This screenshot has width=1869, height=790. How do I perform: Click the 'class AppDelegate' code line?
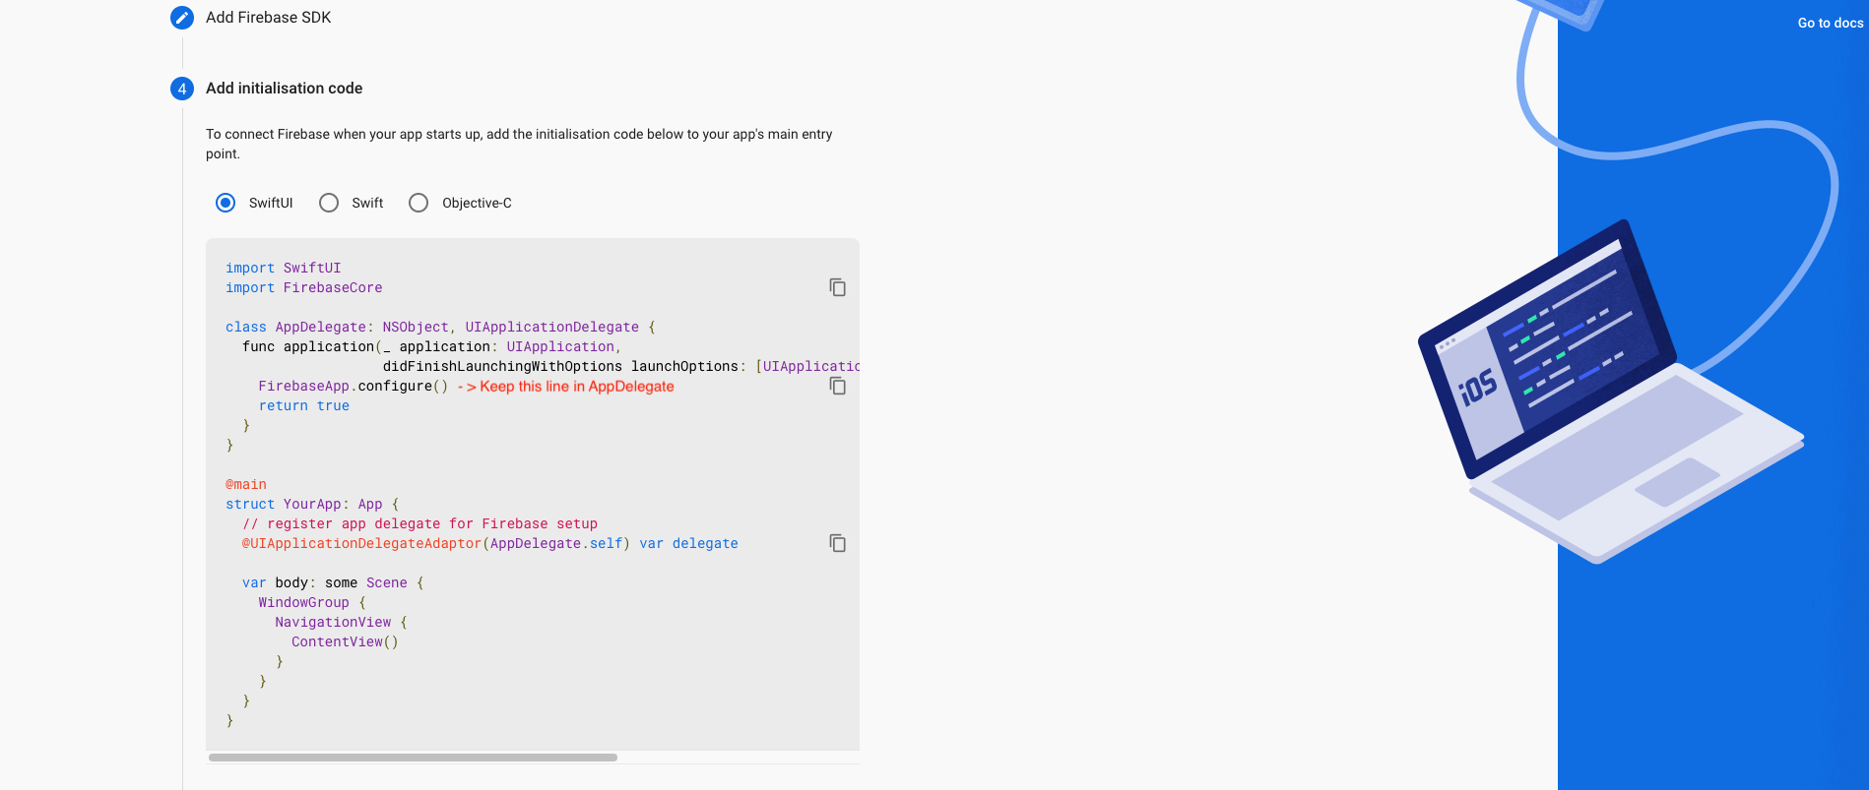(x=440, y=327)
